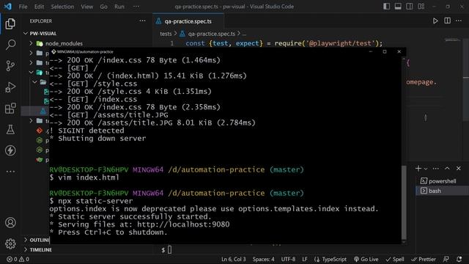The image size is (469, 264).
Task: Open the Testing flask view
Action: 10,130
